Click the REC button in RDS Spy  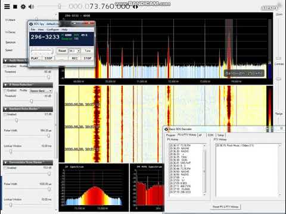tap(74, 58)
